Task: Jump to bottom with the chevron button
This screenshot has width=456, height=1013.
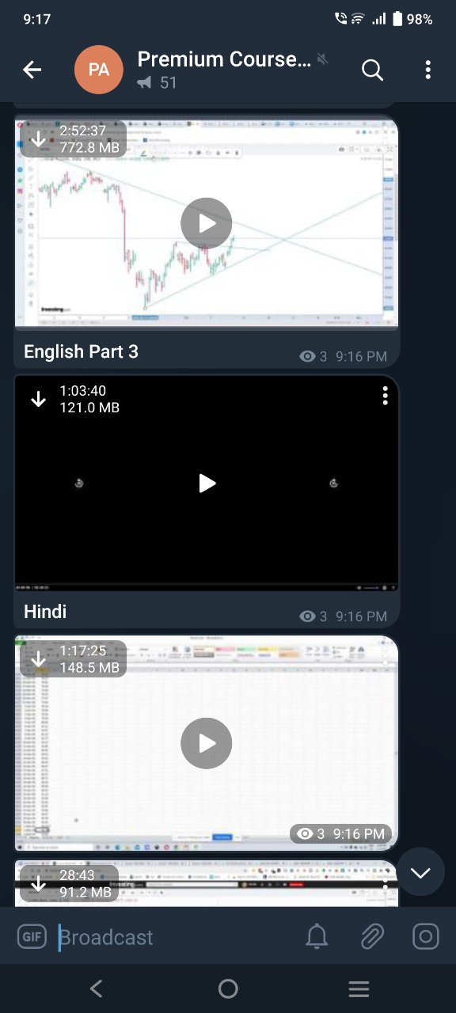Action: pyautogui.click(x=420, y=872)
